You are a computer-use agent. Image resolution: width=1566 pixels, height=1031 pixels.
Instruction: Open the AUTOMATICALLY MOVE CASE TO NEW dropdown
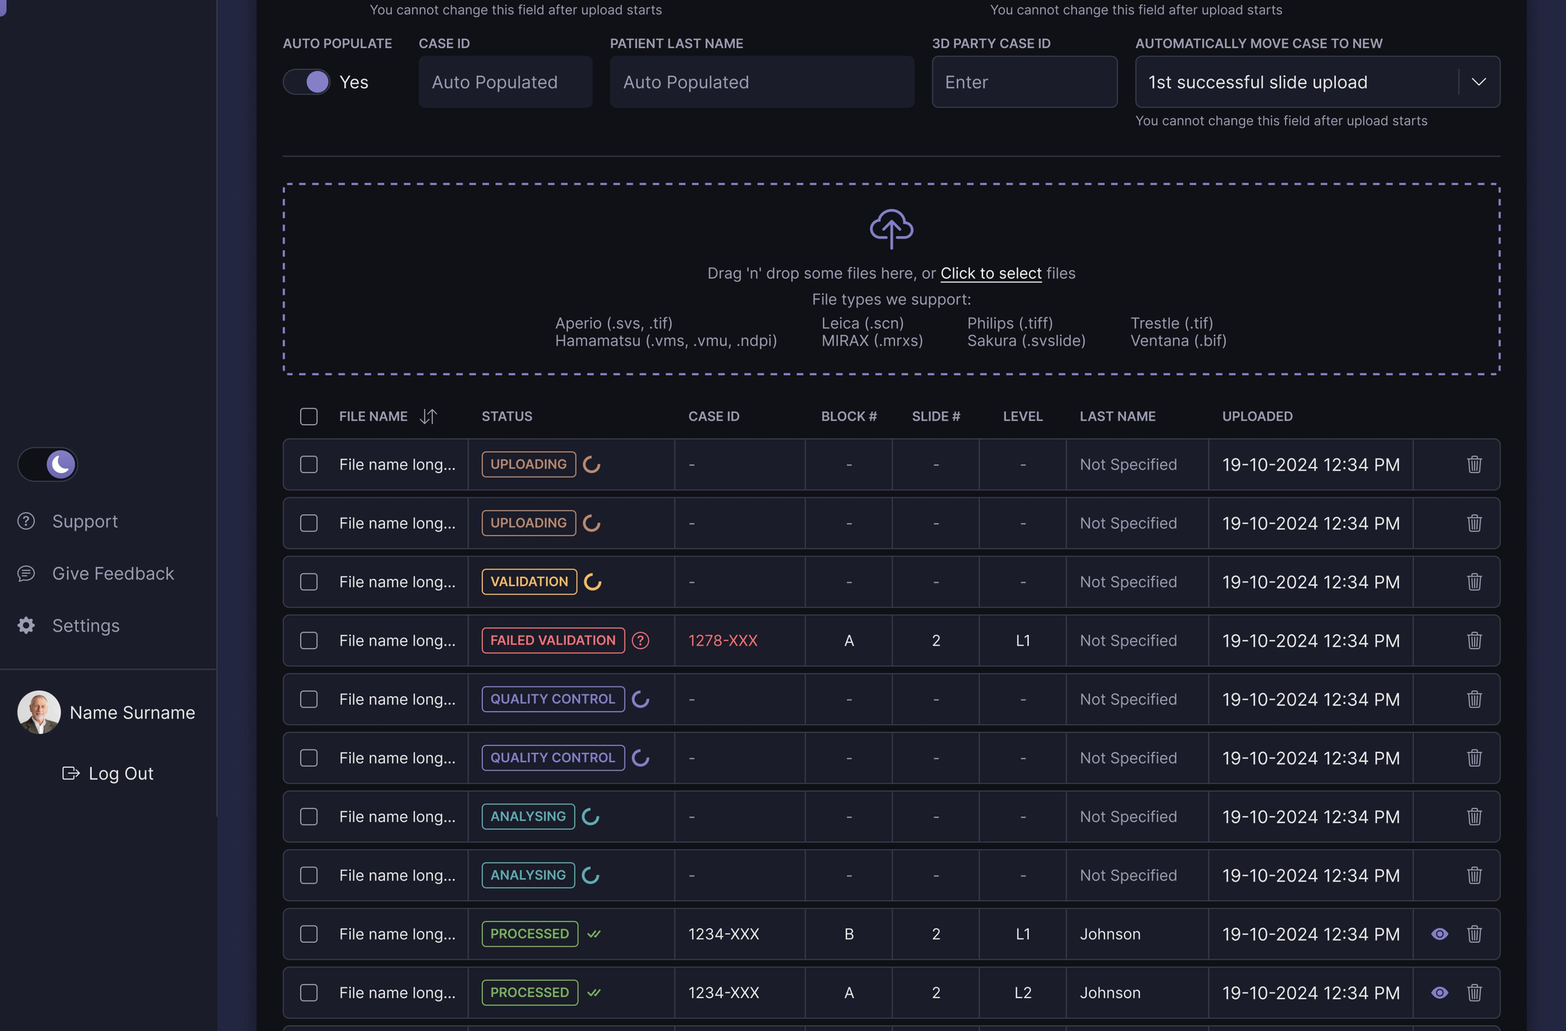1478,82
